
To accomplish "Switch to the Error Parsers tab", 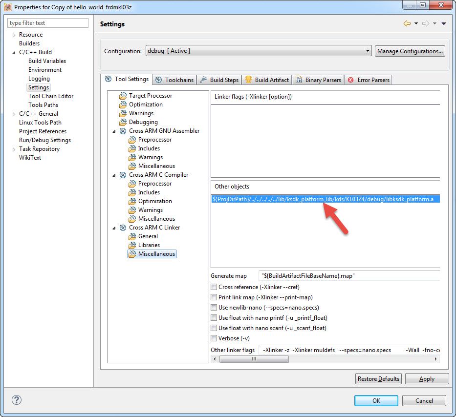I will point(368,80).
